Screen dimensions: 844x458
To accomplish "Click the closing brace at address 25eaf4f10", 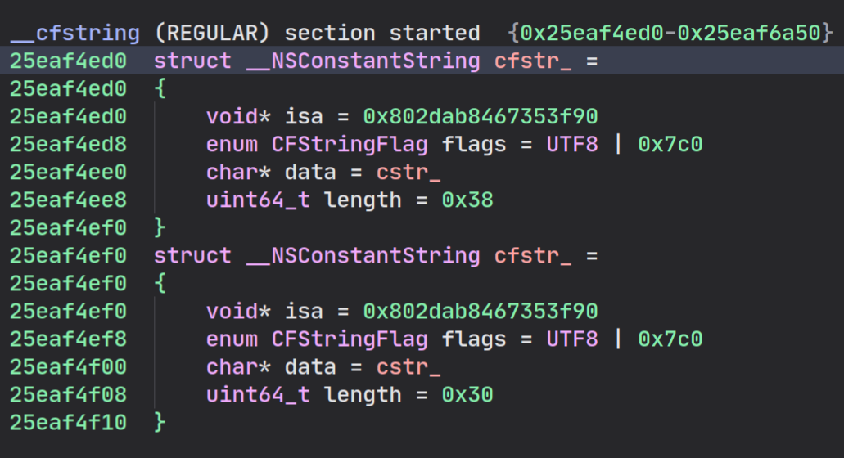I will (x=160, y=423).
